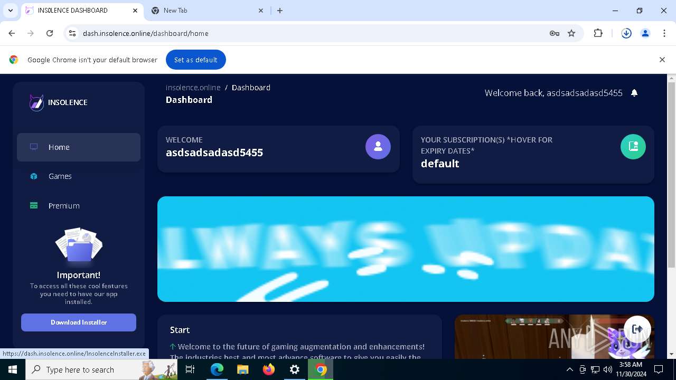Click the Download Installer button
This screenshot has width=676, height=380.
coord(79,322)
